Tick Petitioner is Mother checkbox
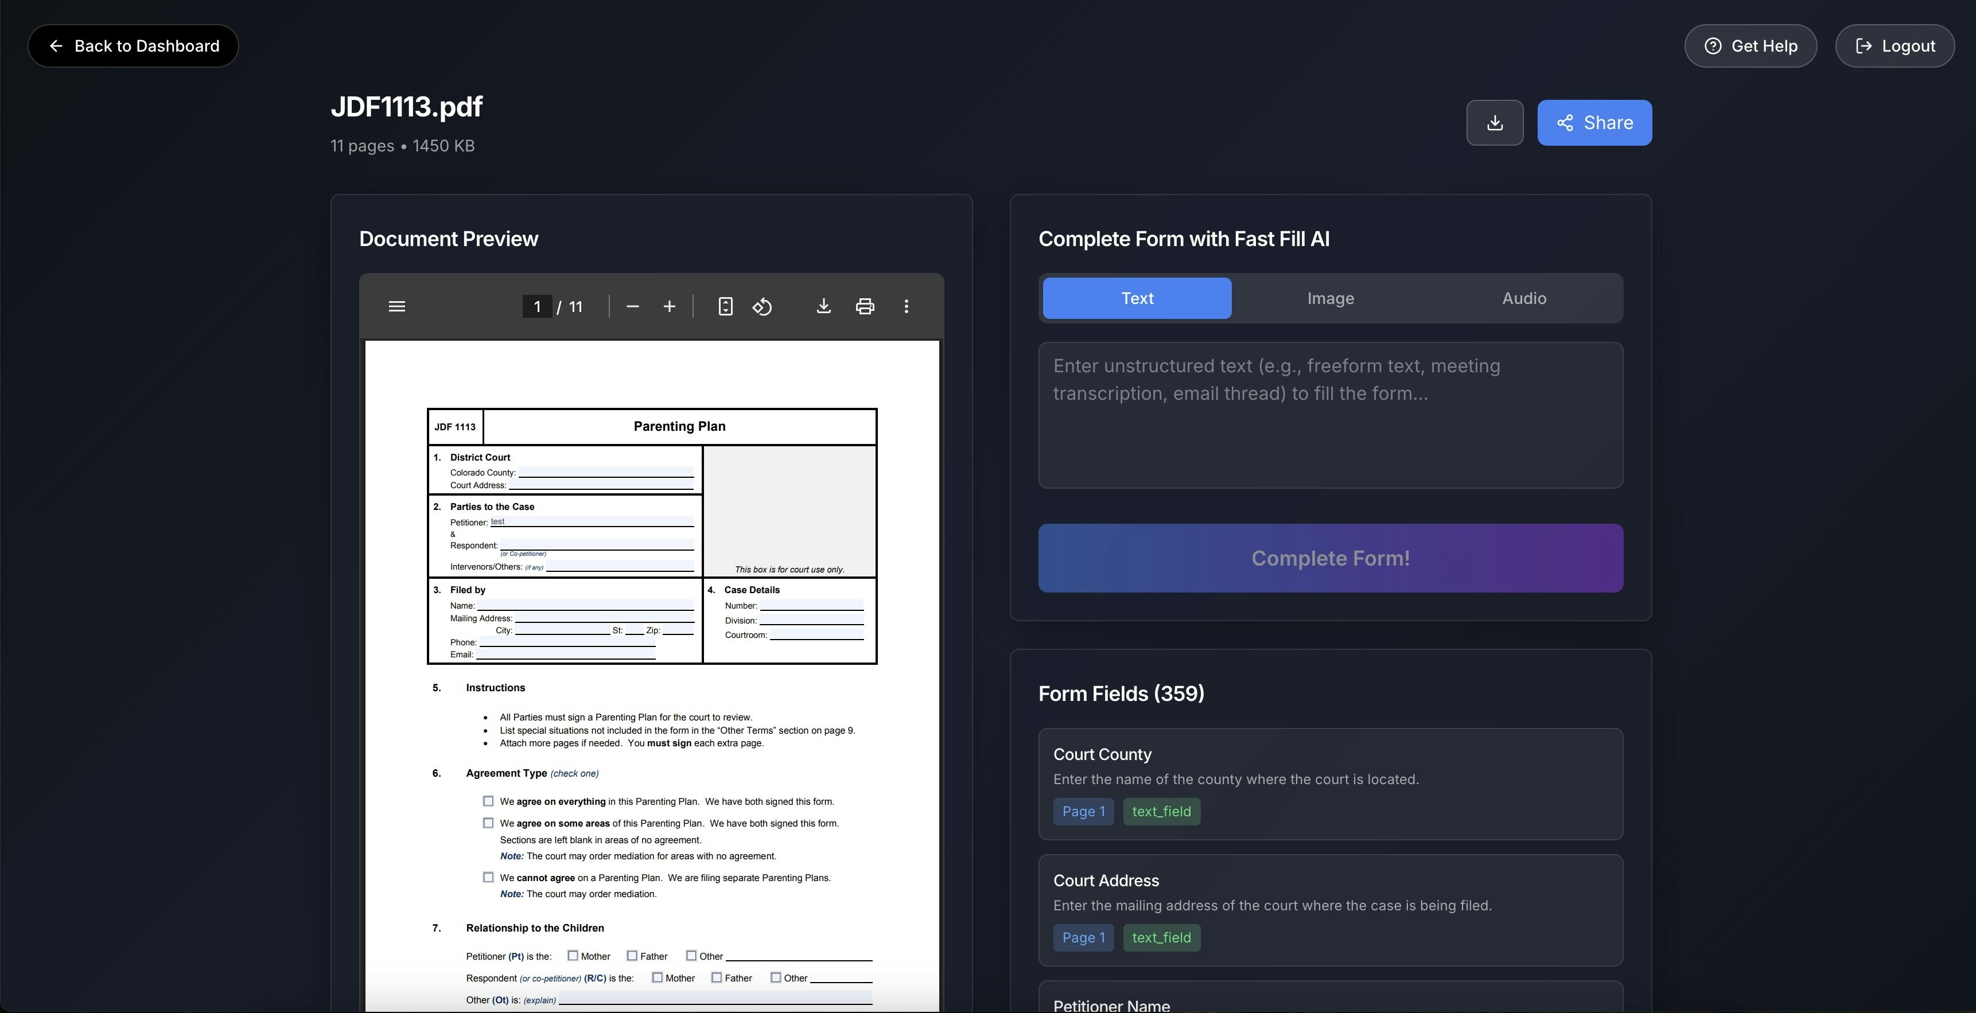This screenshot has width=1976, height=1013. pyautogui.click(x=572, y=956)
